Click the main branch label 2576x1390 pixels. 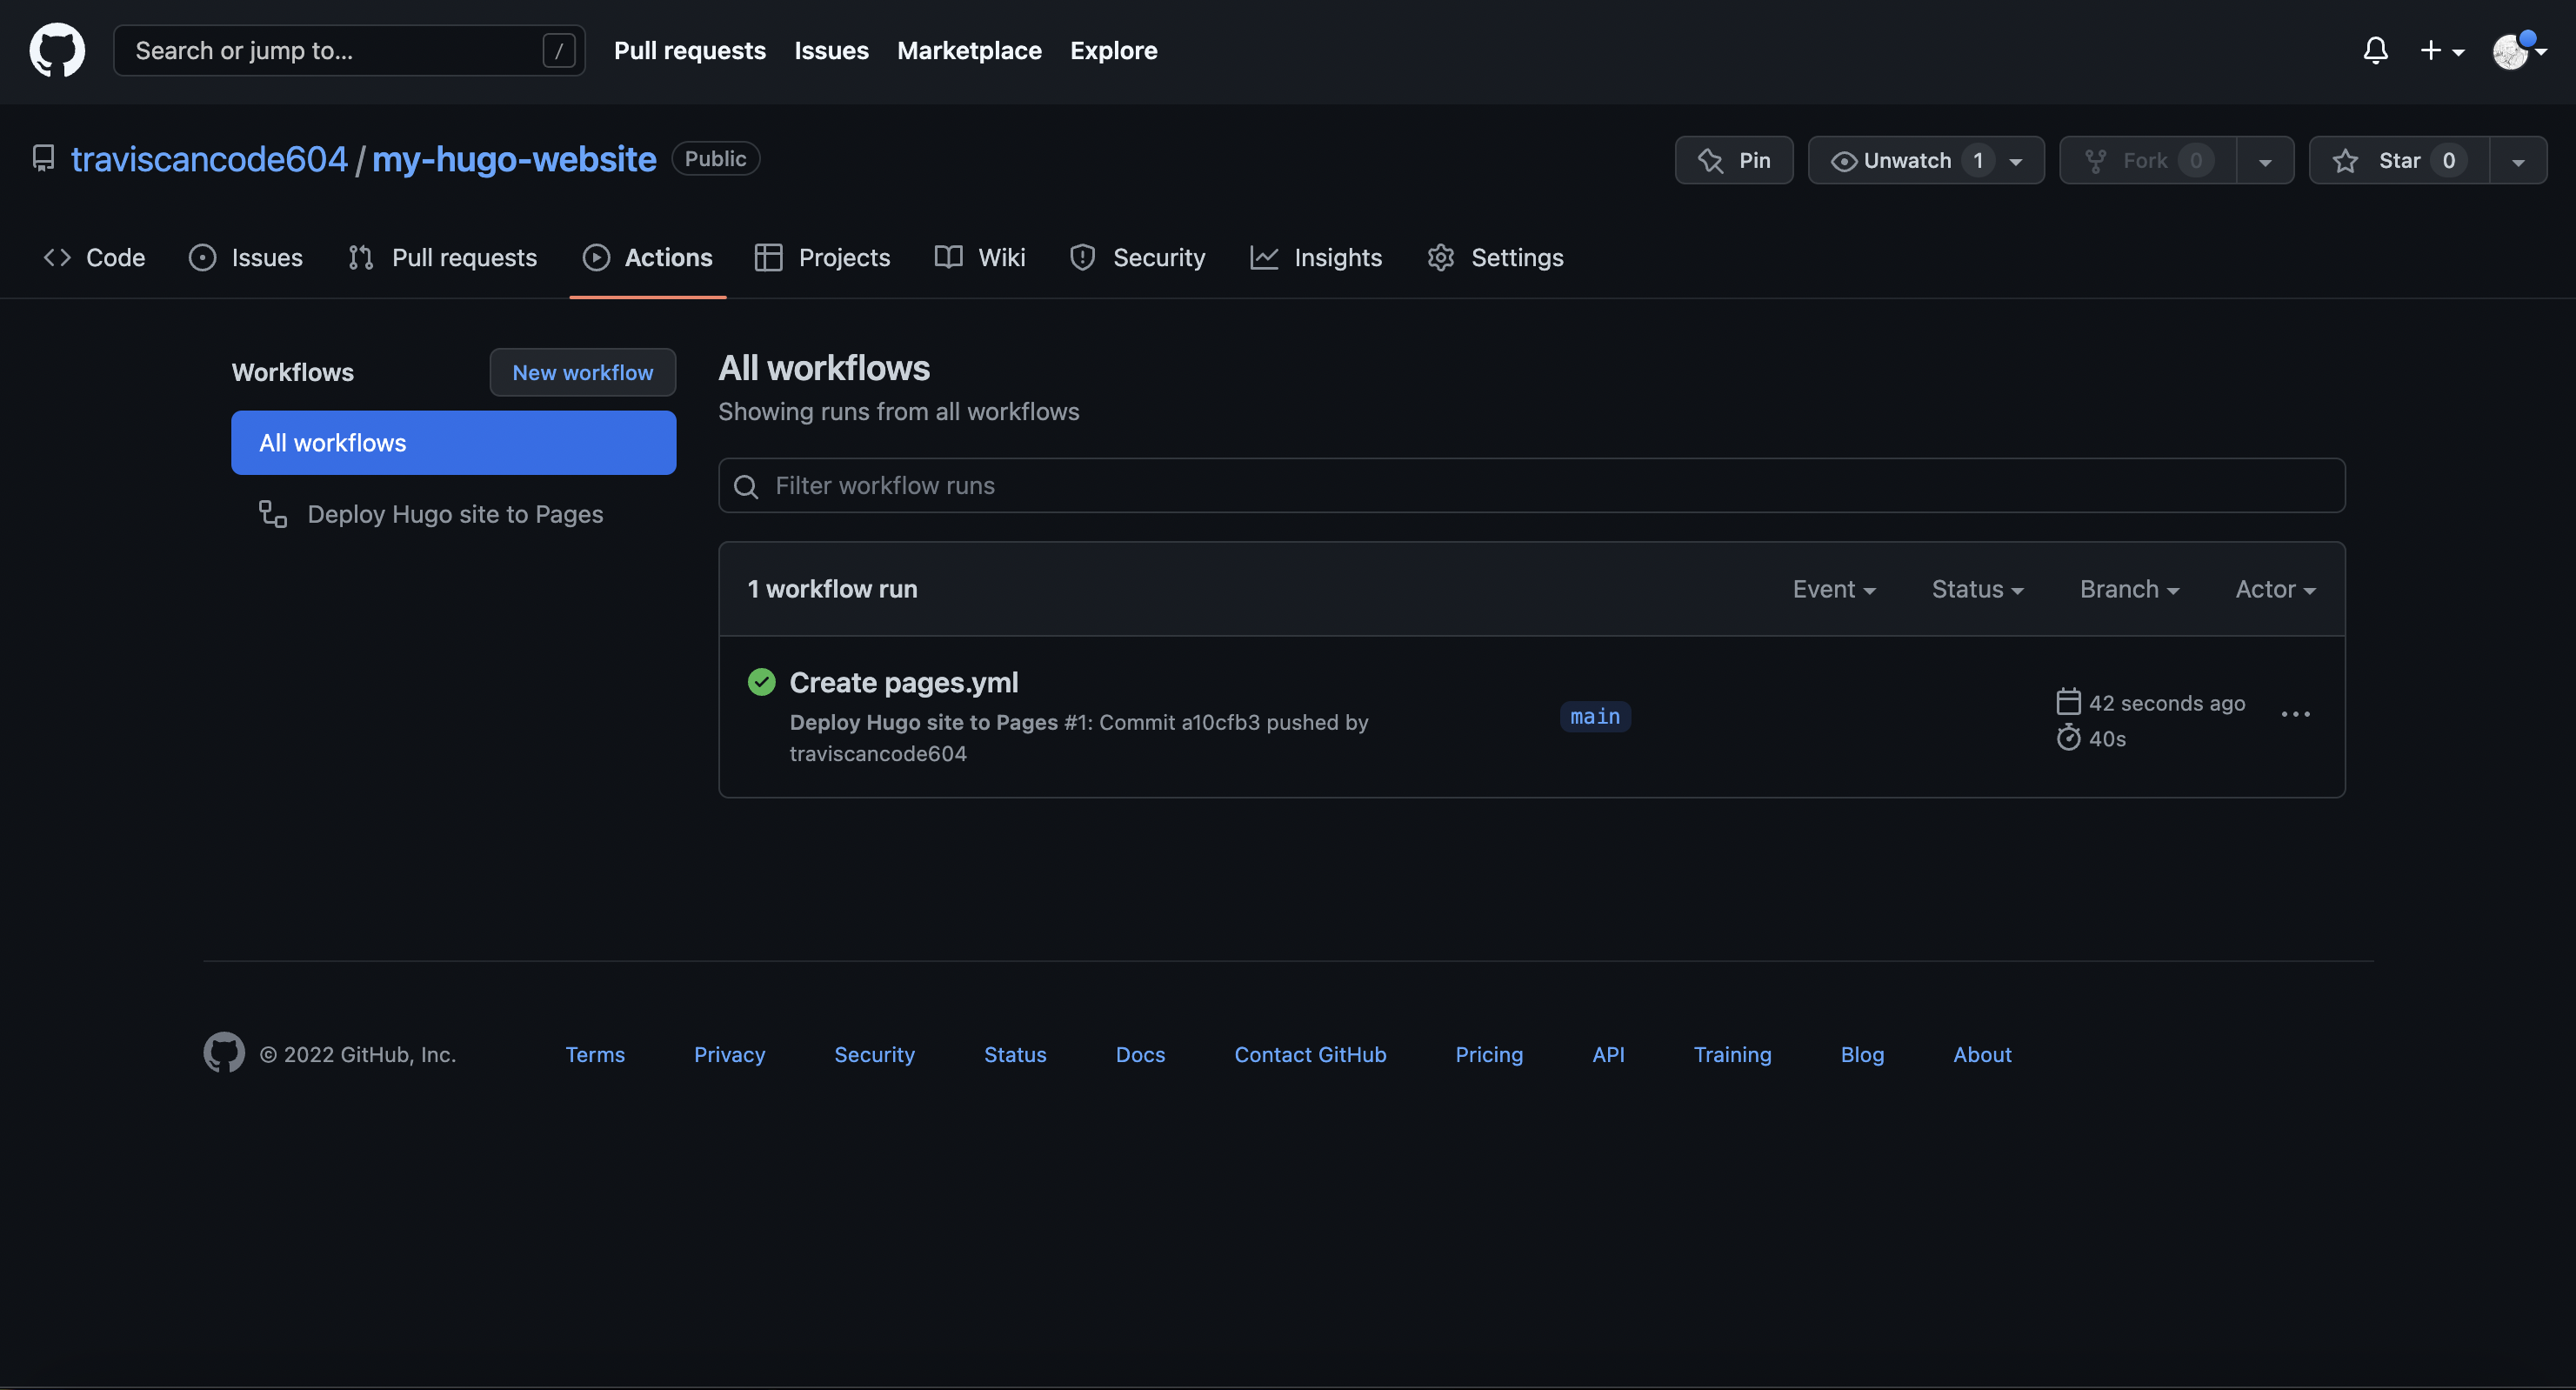pos(1595,716)
